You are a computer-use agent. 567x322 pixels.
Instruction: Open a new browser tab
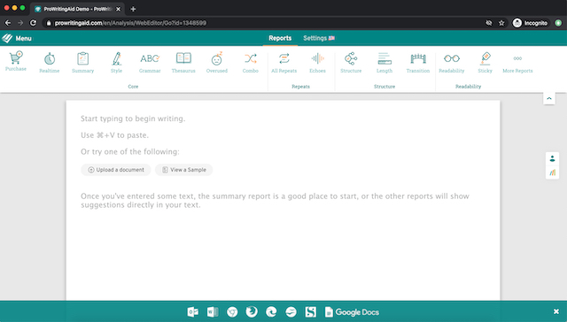point(133,9)
